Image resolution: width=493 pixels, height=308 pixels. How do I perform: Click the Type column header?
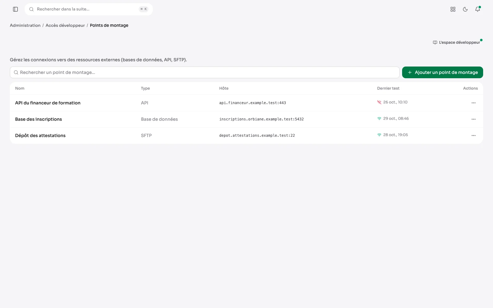pos(145,88)
